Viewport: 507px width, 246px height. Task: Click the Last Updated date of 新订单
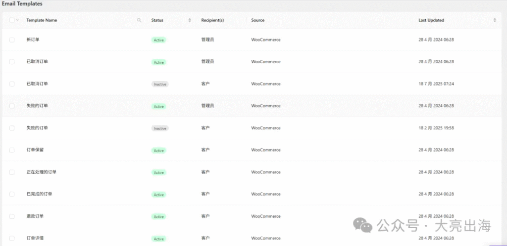pyautogui.click(x=436, y=40)
